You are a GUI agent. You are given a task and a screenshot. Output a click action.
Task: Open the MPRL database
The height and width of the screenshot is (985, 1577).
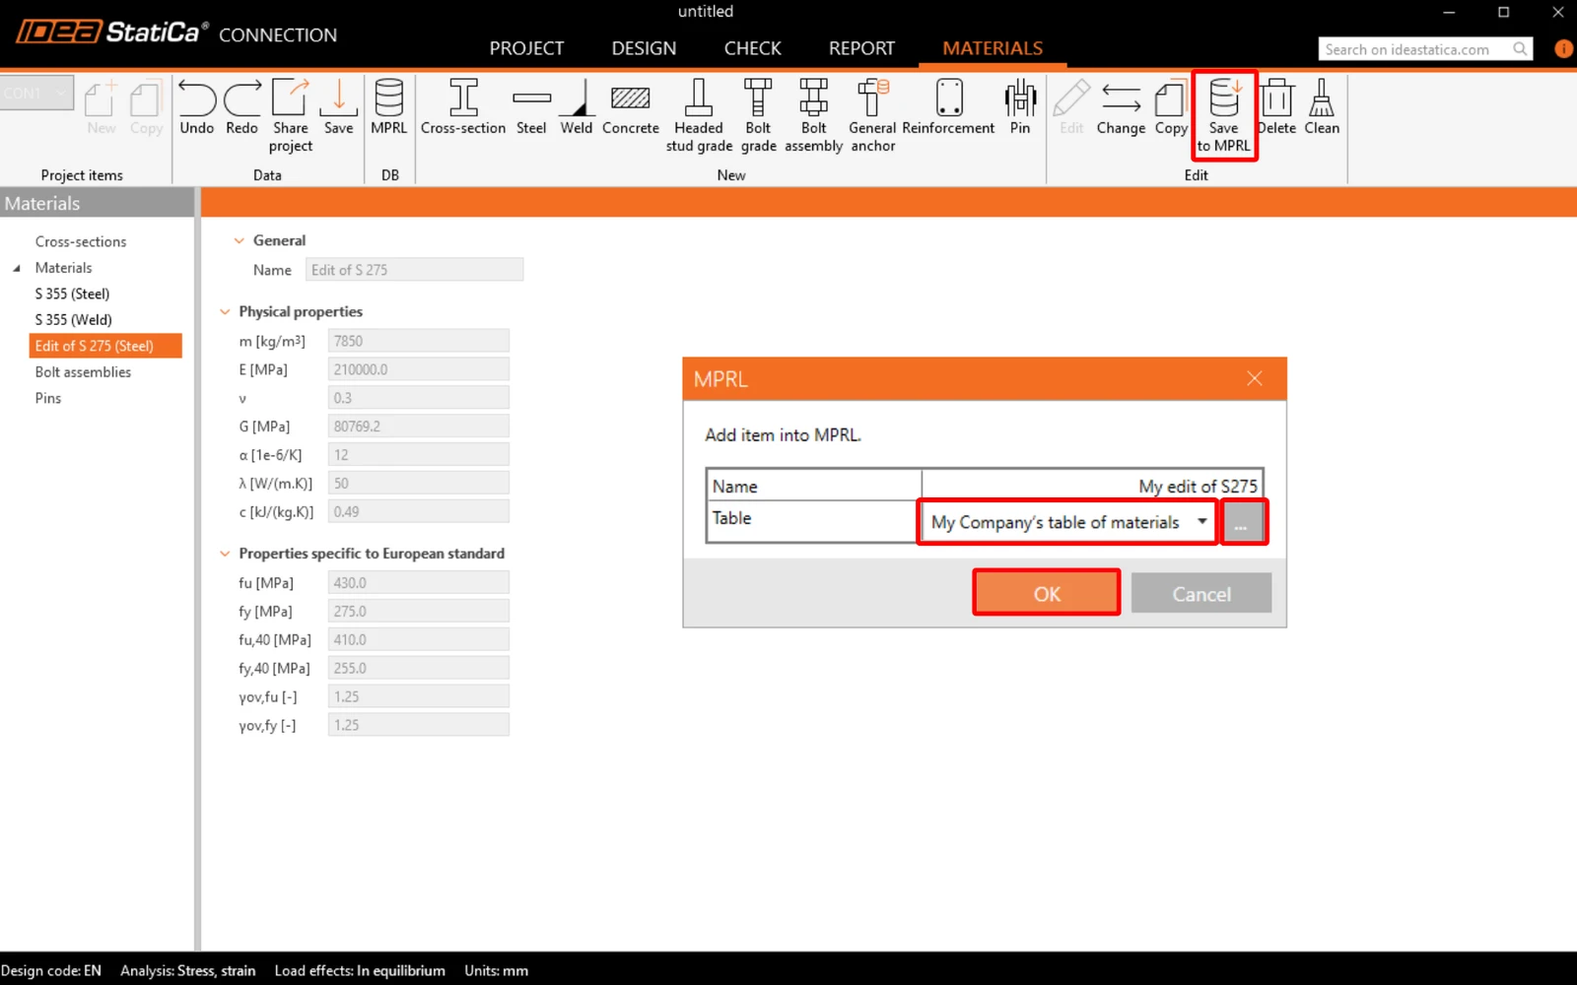pyautogui.click(x=388, y=107)
